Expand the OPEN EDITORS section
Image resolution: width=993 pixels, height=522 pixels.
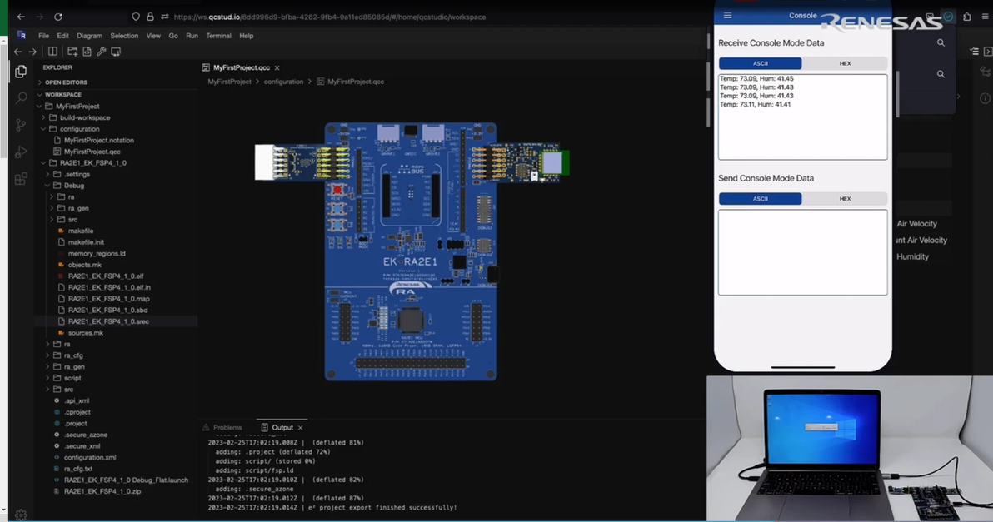[66, 82]
